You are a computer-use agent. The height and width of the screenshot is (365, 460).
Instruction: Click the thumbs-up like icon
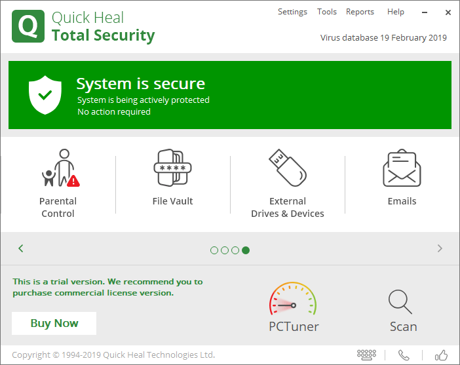441,355
